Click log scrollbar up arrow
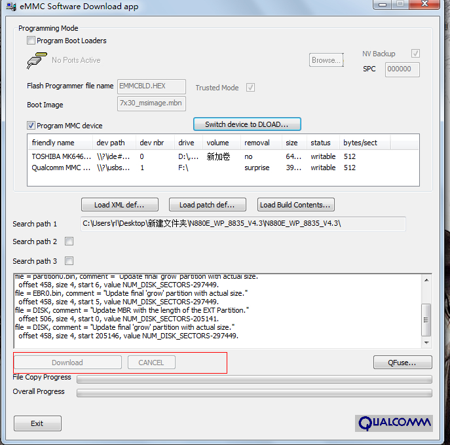Screen dimensions: 450x445 point(426,280)
